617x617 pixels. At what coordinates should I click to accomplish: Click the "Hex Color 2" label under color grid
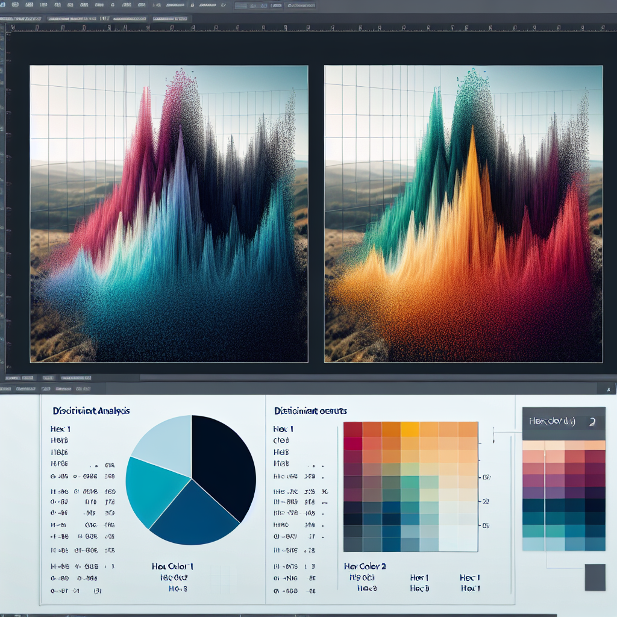point(365,566)
